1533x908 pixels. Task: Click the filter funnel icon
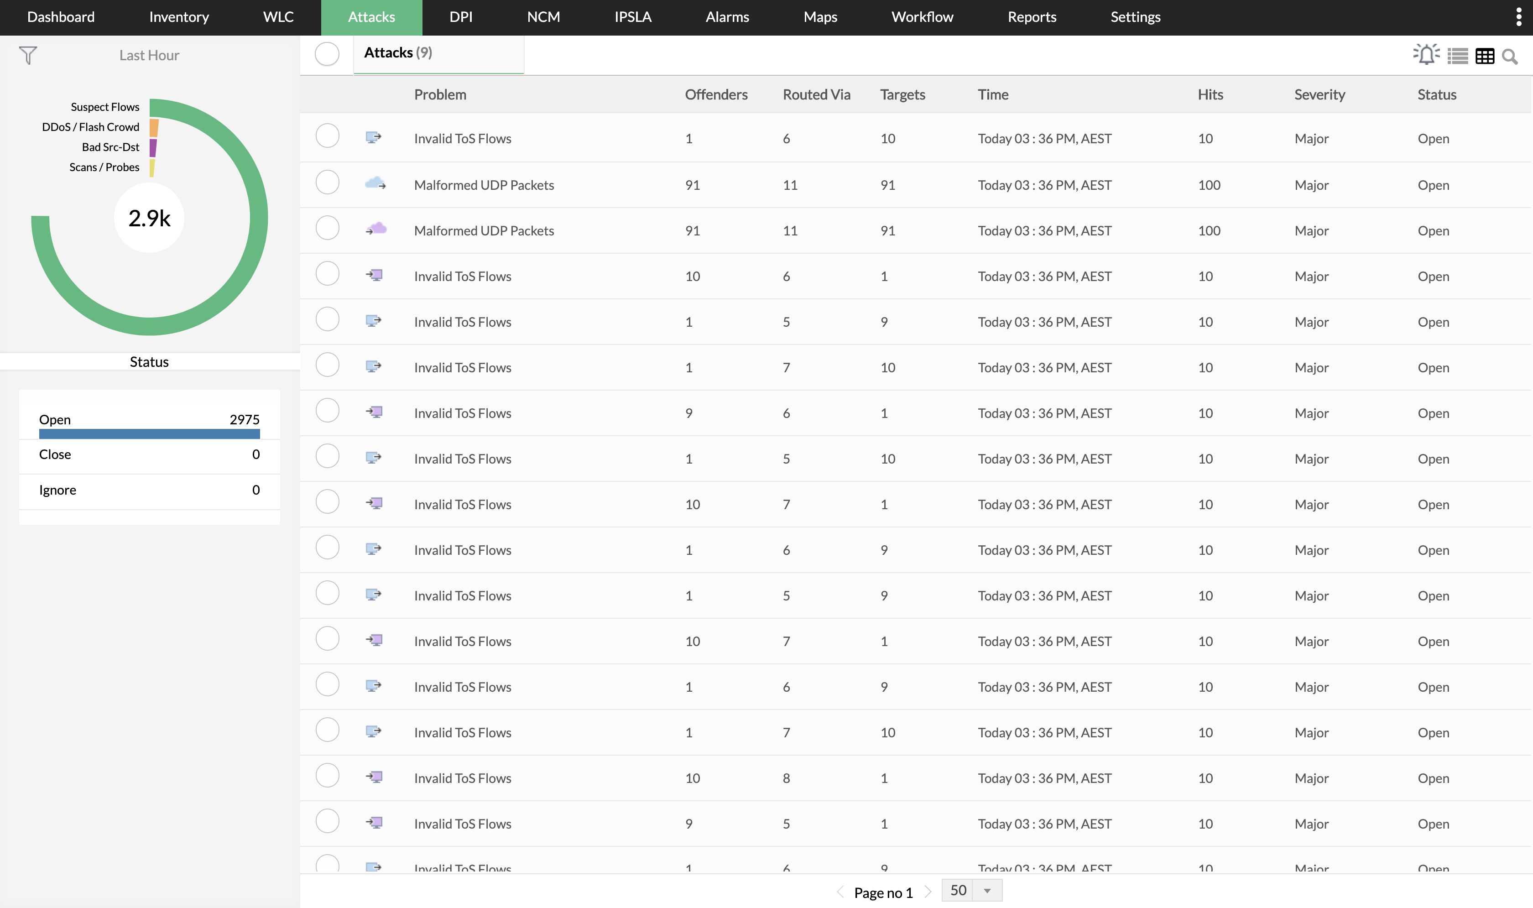coord(28,55)
